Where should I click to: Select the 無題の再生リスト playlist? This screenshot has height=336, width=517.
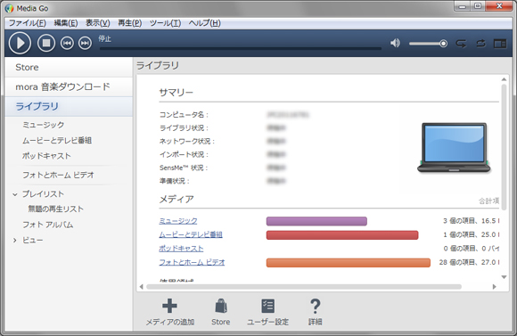(x=56, y=209)
